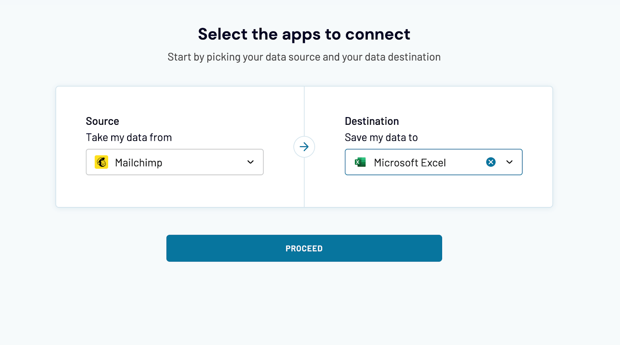Expand the Source dropdown chevron
The height and width of the screenshot is (345, 620).
[251, 162]
